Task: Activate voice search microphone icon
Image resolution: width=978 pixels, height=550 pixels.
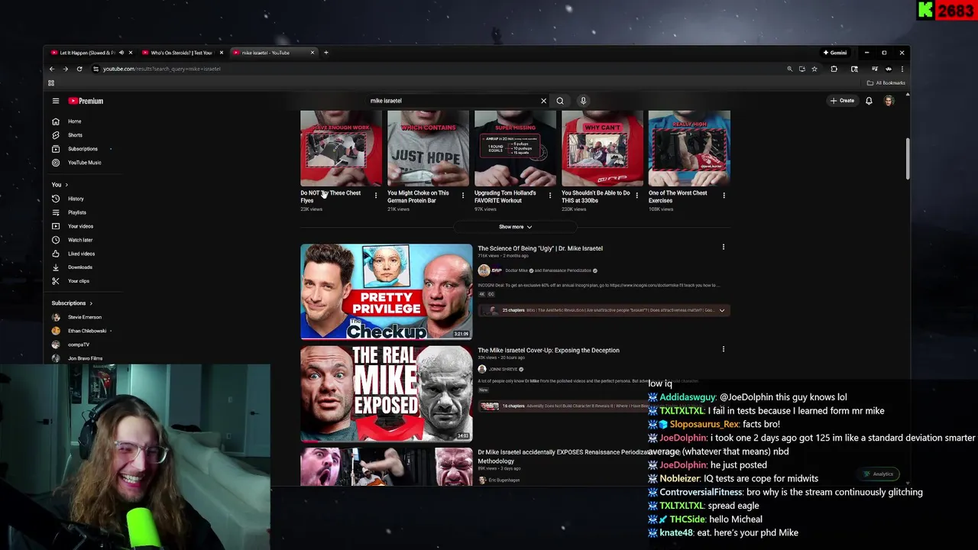Action: (583, 101)
